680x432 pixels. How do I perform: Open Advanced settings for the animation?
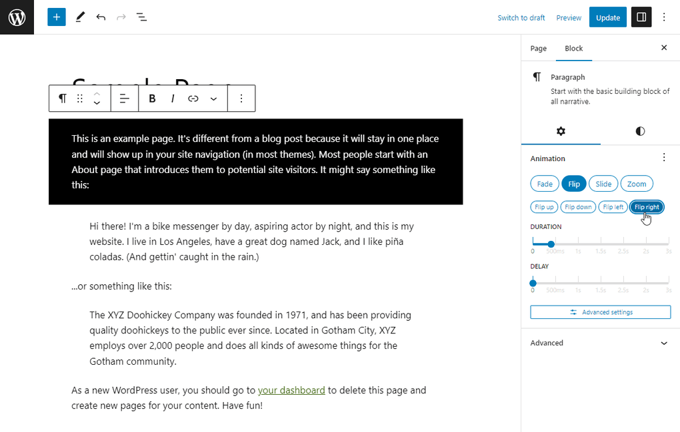[600, 312]
